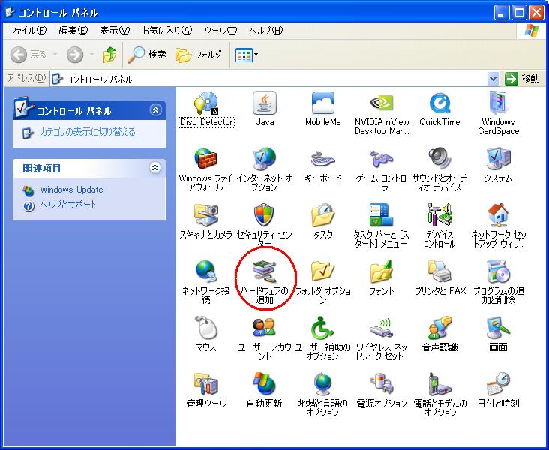This screenshot has height=450, width=549.
Task: Open the ファイル(F) menu
Action: point(28,31)
